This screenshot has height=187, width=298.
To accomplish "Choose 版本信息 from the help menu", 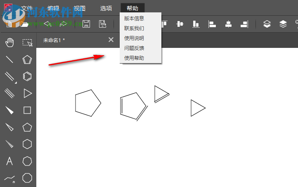I will coord(140,19).
